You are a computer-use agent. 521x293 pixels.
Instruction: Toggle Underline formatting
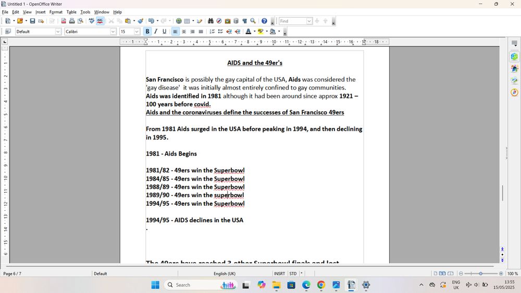pyautogui.click(x=164, y=32)
